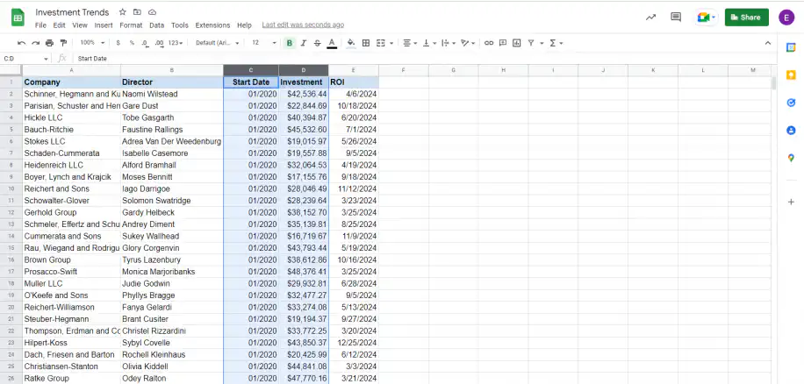Open the Edit menu
Viewport: 804px width, 384px height.
[x=59, y=25]
